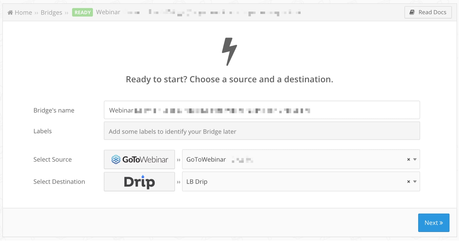Select the Drip logo destination button
Viewport: 459px width, 241px height.
click(x=139, y=182)
